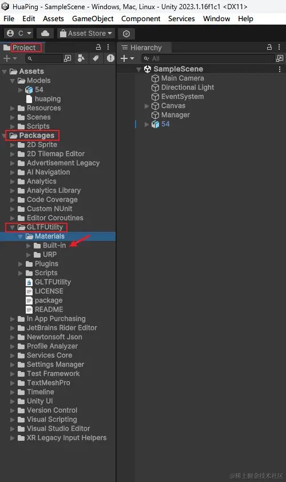Click the Hierarchy create plus button
The height and width of the screenshot is (482, 286).
click(127, 58)
